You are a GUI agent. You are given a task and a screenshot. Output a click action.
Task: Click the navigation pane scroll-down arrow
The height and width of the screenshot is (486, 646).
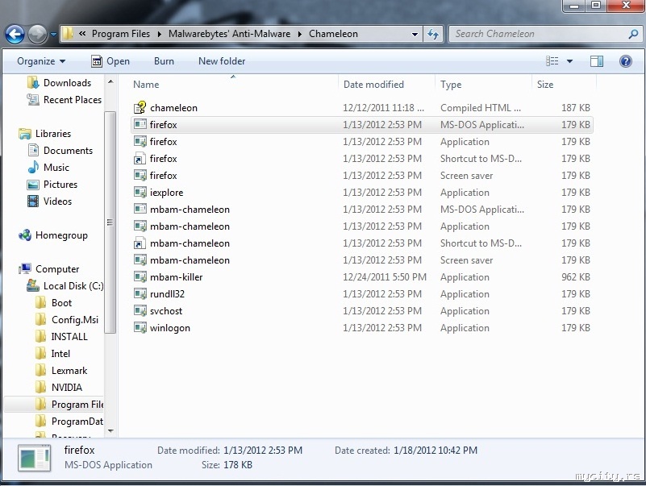pos(110,431)
